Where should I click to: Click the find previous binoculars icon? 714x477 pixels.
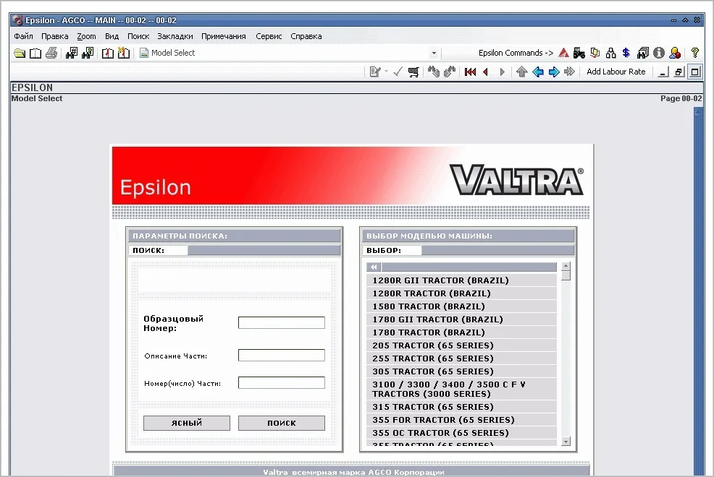[434, 72]
